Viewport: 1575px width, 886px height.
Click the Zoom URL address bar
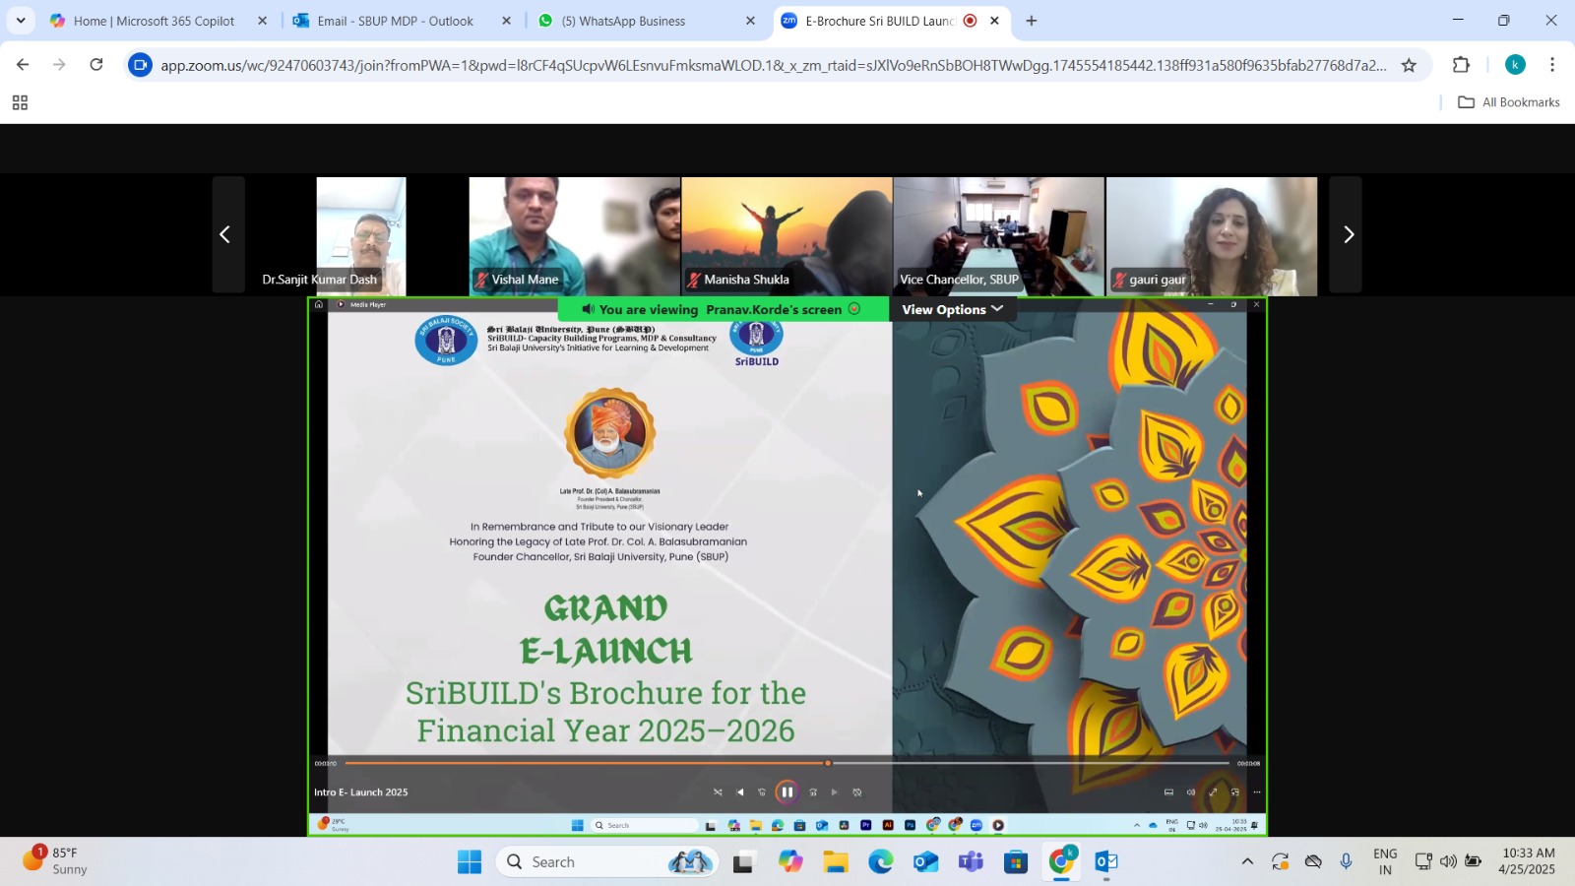[773, 65]
